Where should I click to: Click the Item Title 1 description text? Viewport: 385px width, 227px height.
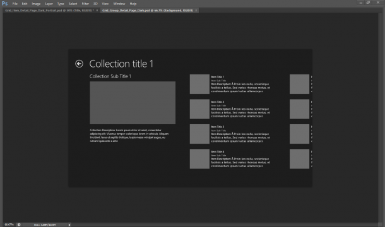(x=240, y=88)
